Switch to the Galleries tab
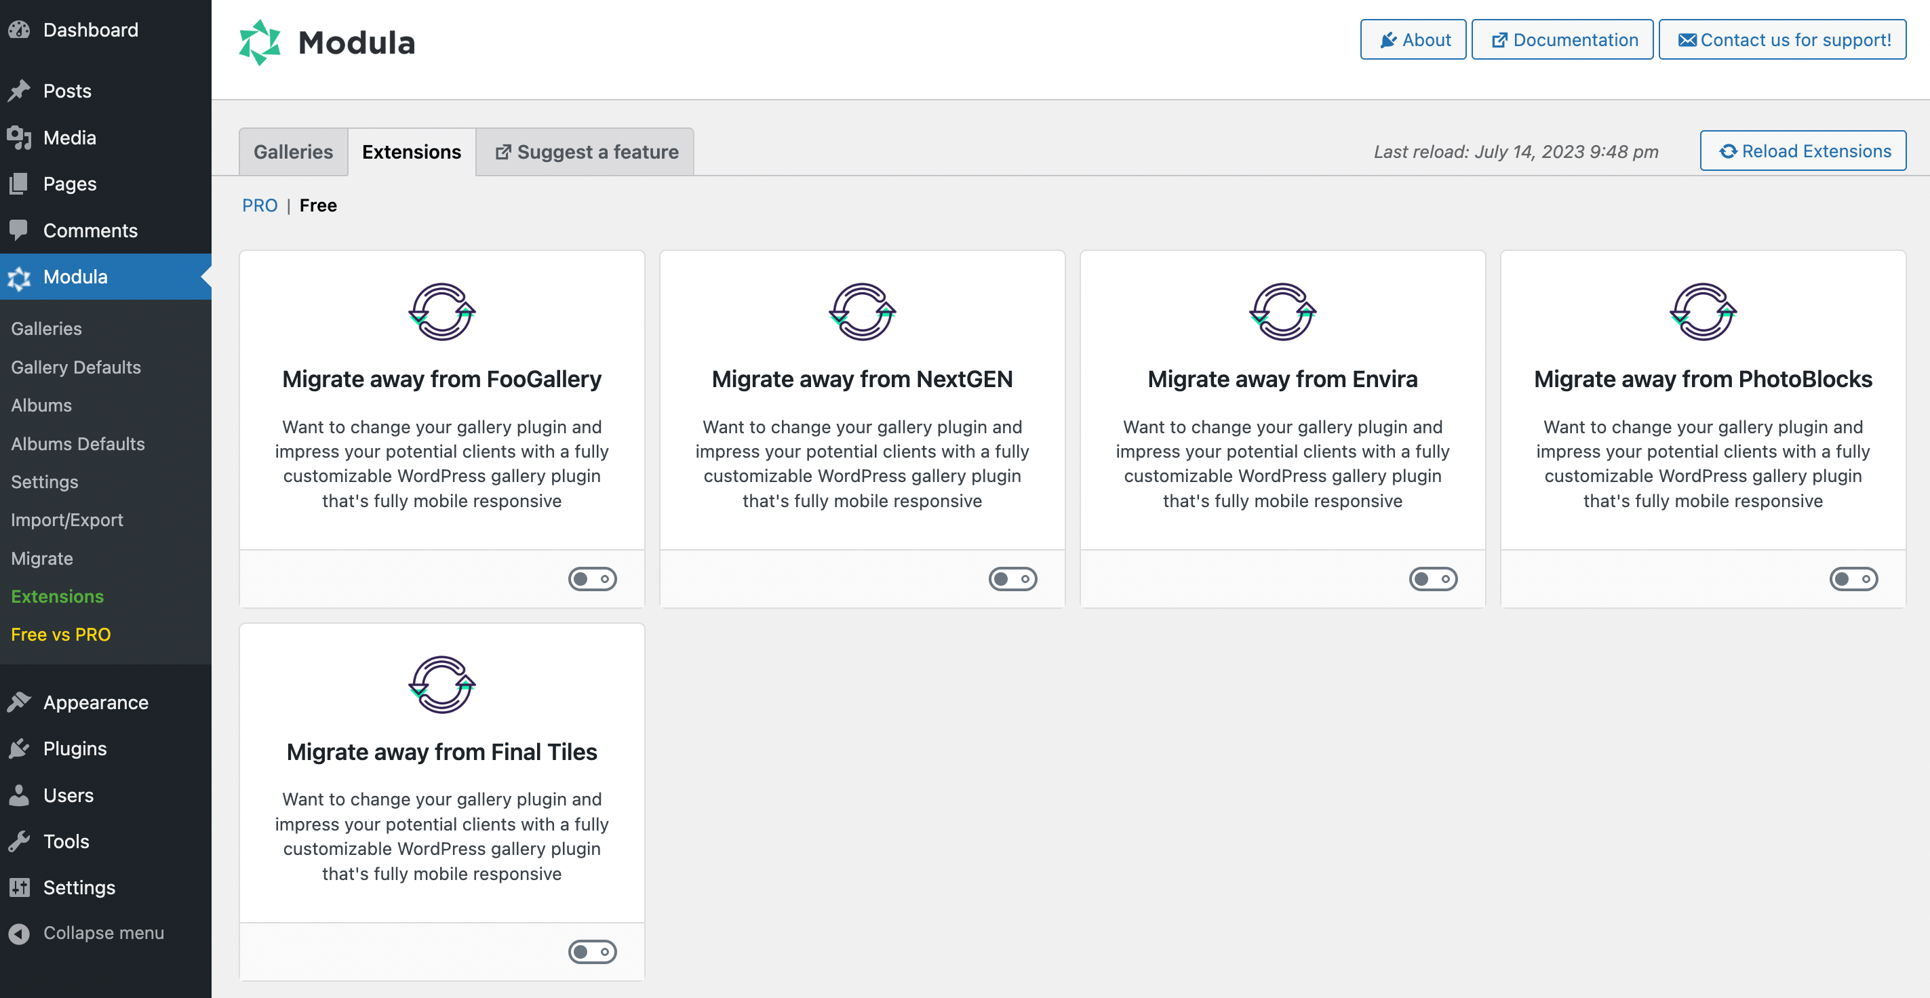Viewport: 1930px width, 998px height. tap(293, 152)
